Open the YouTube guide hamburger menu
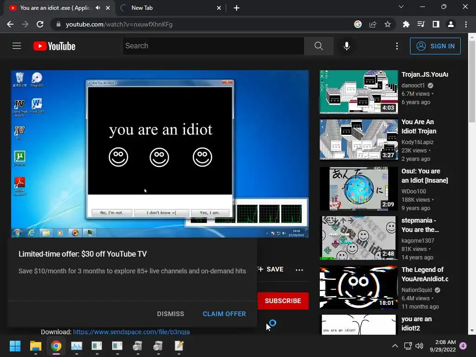Screen dimensions: 476x357 click(x=17, y=46)
